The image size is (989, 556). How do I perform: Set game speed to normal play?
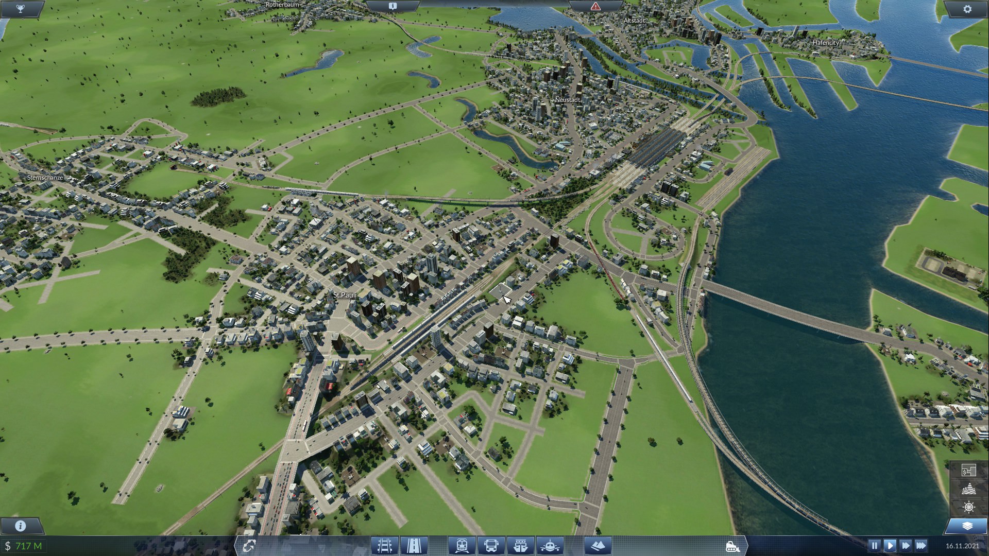[x=890, y=546]
